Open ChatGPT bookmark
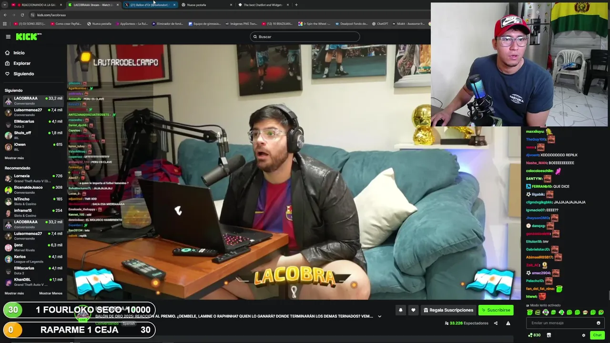This screenshot has width=610, height=343. (380, 24)
